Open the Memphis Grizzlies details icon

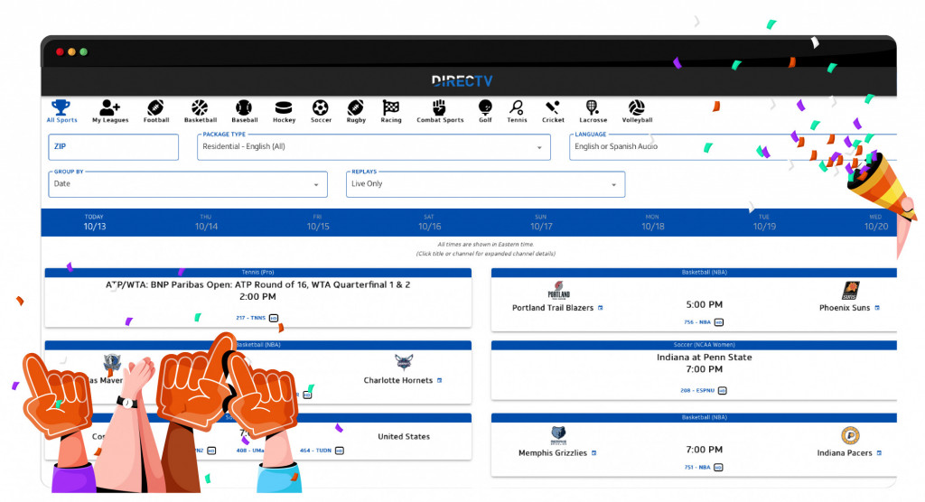coord(594,453)
